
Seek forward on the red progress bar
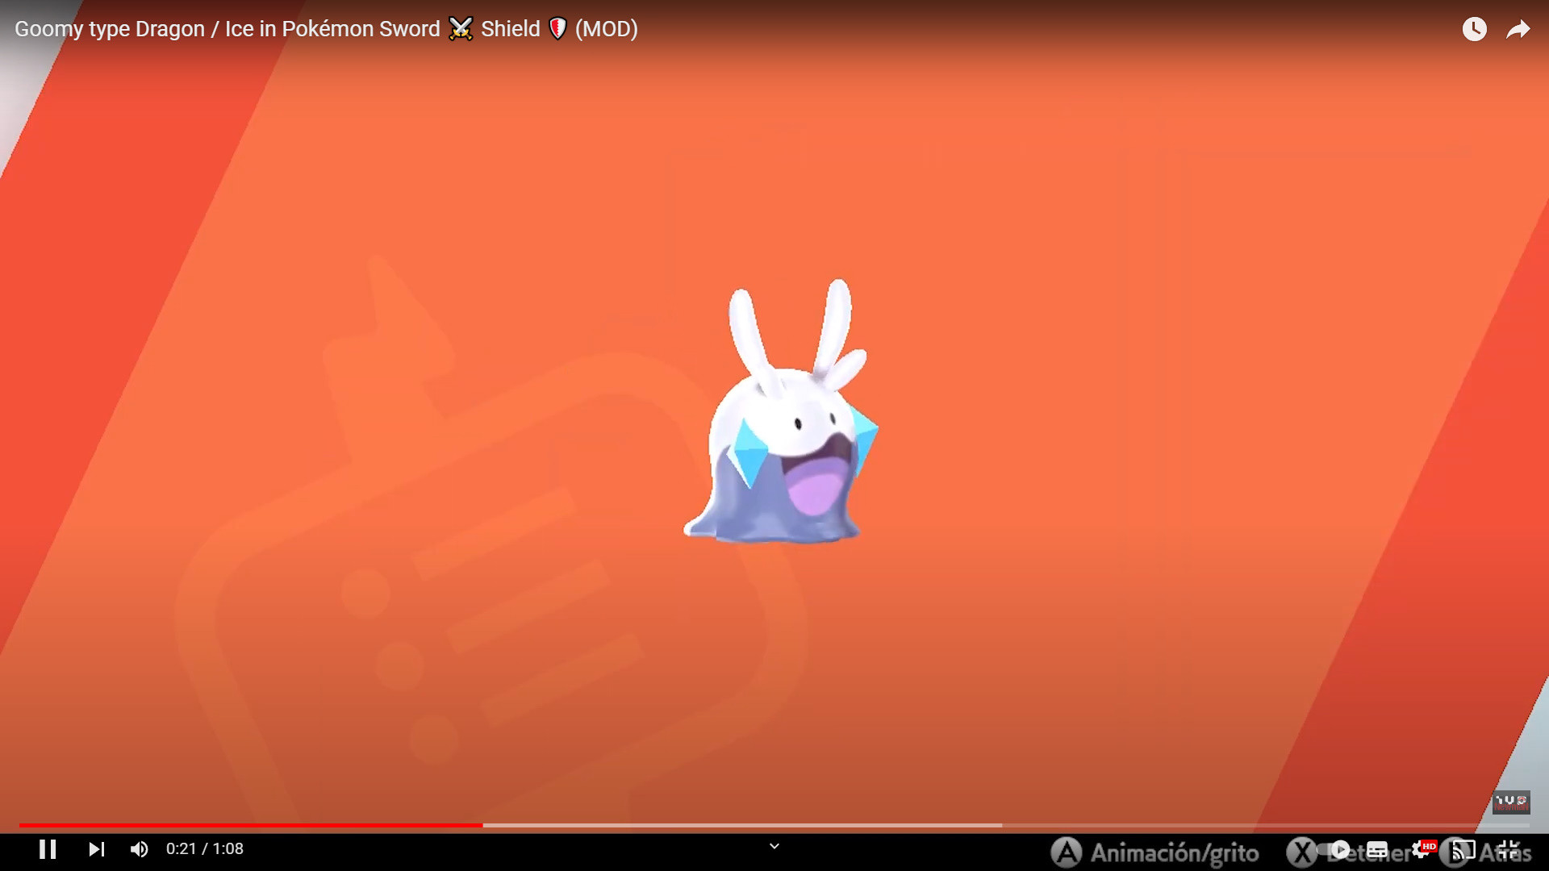pyautogui.click(x=726, y=825)
